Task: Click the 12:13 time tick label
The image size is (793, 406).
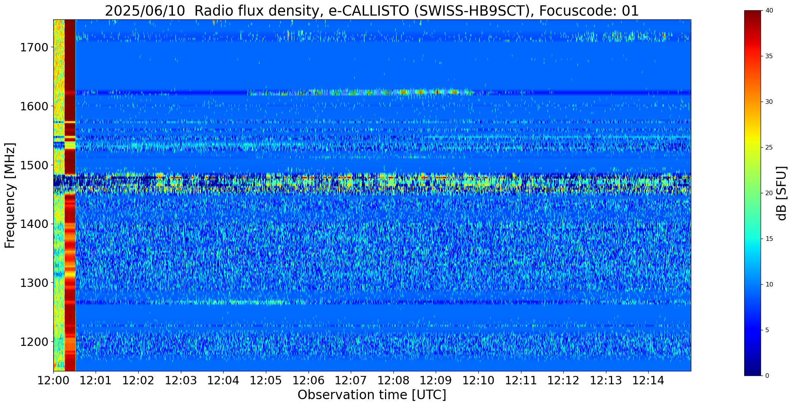Action: coord(606,381)
